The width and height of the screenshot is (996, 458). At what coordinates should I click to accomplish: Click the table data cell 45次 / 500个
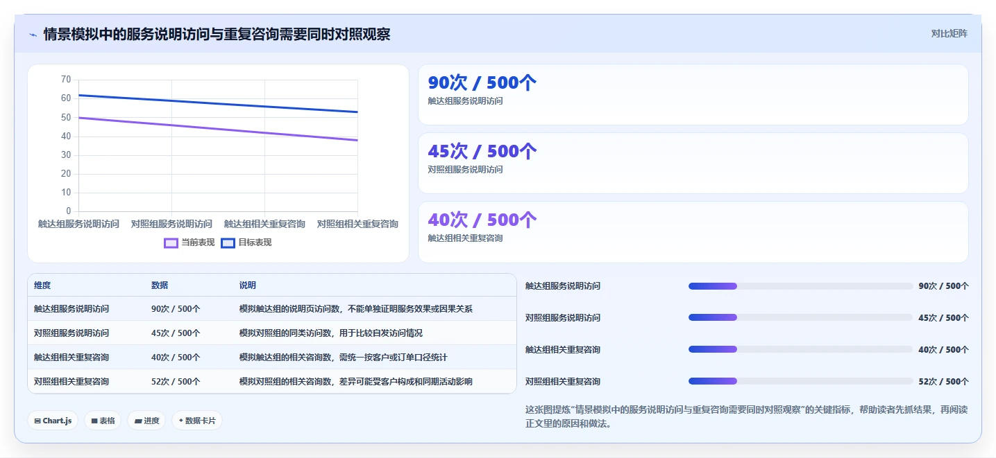(176, 333)
